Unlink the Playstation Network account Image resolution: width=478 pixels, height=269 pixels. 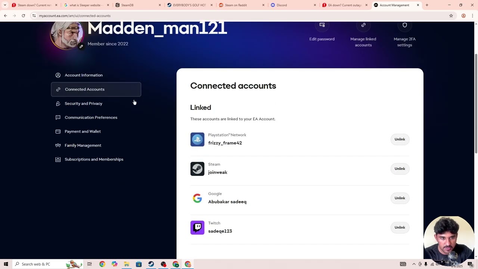point(400,139)
